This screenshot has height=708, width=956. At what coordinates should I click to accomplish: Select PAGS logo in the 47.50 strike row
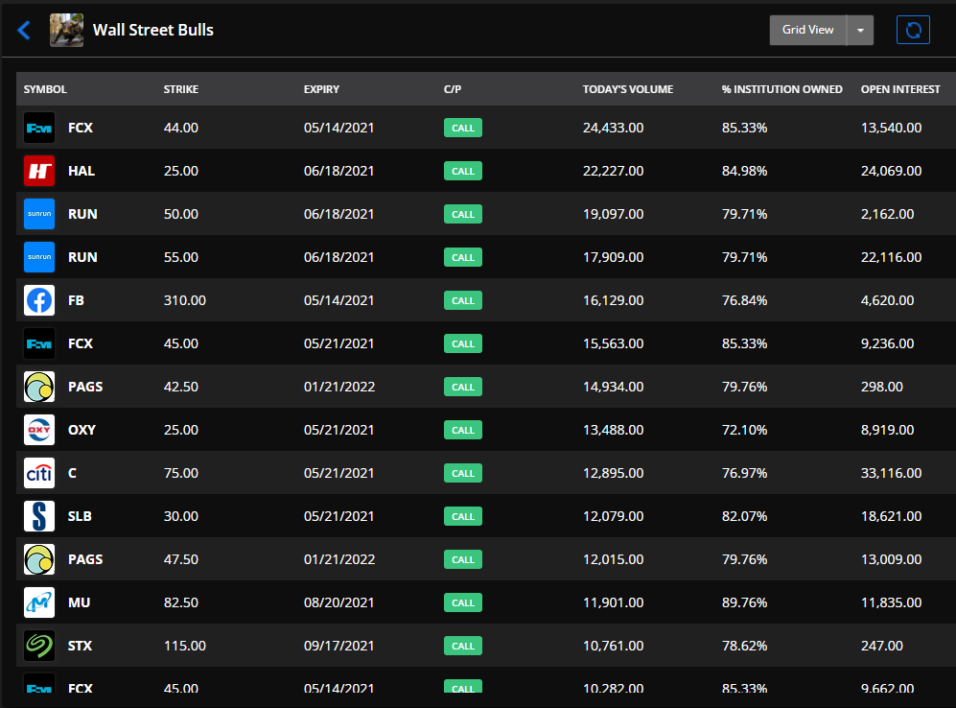39,559
